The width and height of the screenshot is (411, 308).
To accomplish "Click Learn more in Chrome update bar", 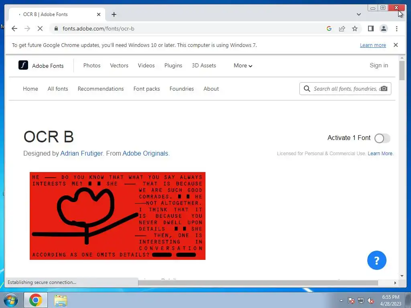I will [373, 45].
